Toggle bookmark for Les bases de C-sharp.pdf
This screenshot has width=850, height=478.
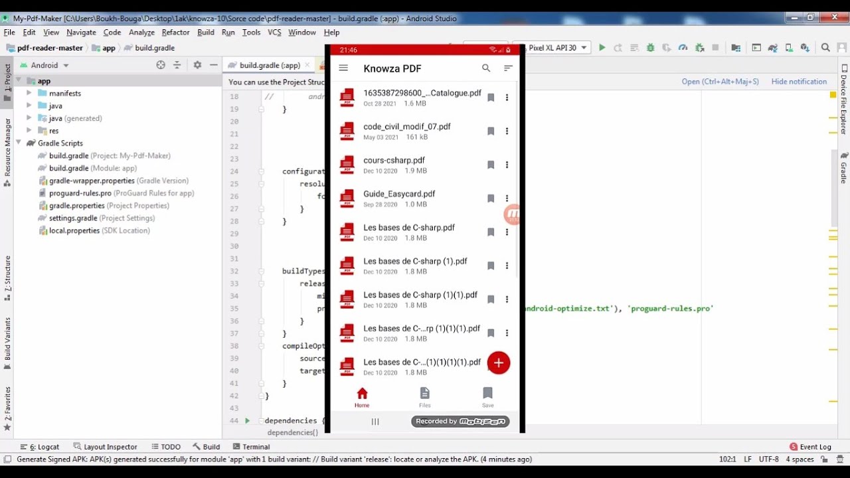(x=491, y=232)
